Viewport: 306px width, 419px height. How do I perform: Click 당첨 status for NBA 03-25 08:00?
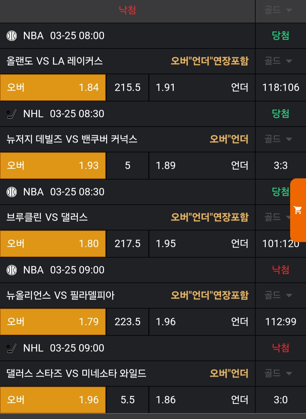pos(280,36)
